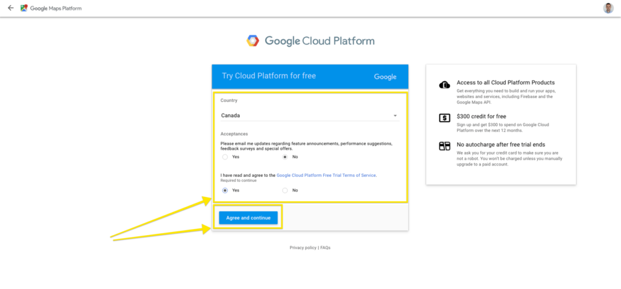Click the 'Acceptances' section label
This screenshot has height=289, width=621.
click(234, 134)
